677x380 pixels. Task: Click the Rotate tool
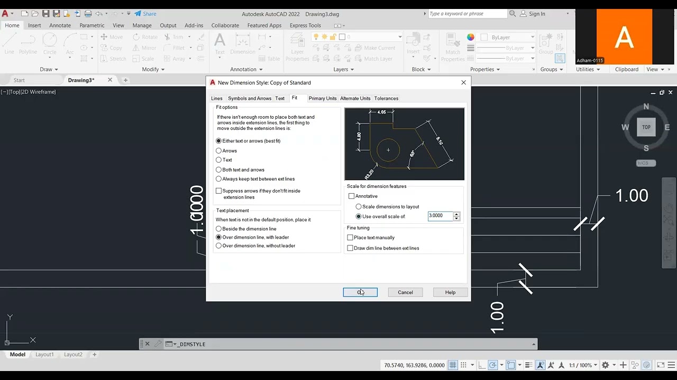(145, 37)
